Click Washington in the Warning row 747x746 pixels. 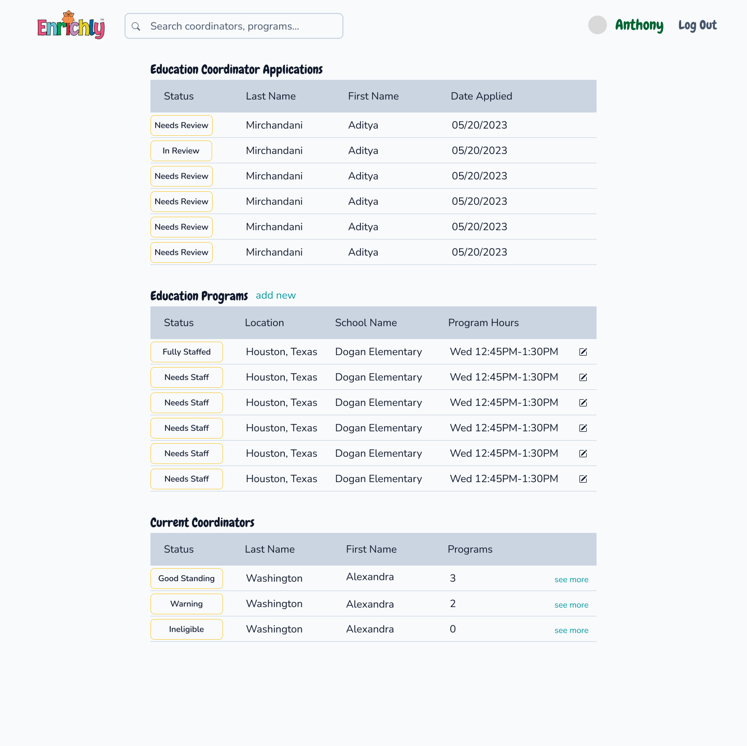274,603
